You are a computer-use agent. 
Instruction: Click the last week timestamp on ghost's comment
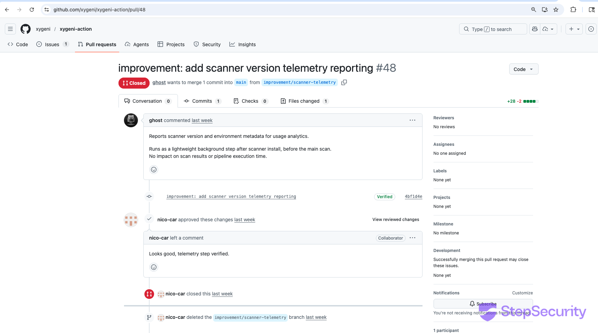click(202, 120)
